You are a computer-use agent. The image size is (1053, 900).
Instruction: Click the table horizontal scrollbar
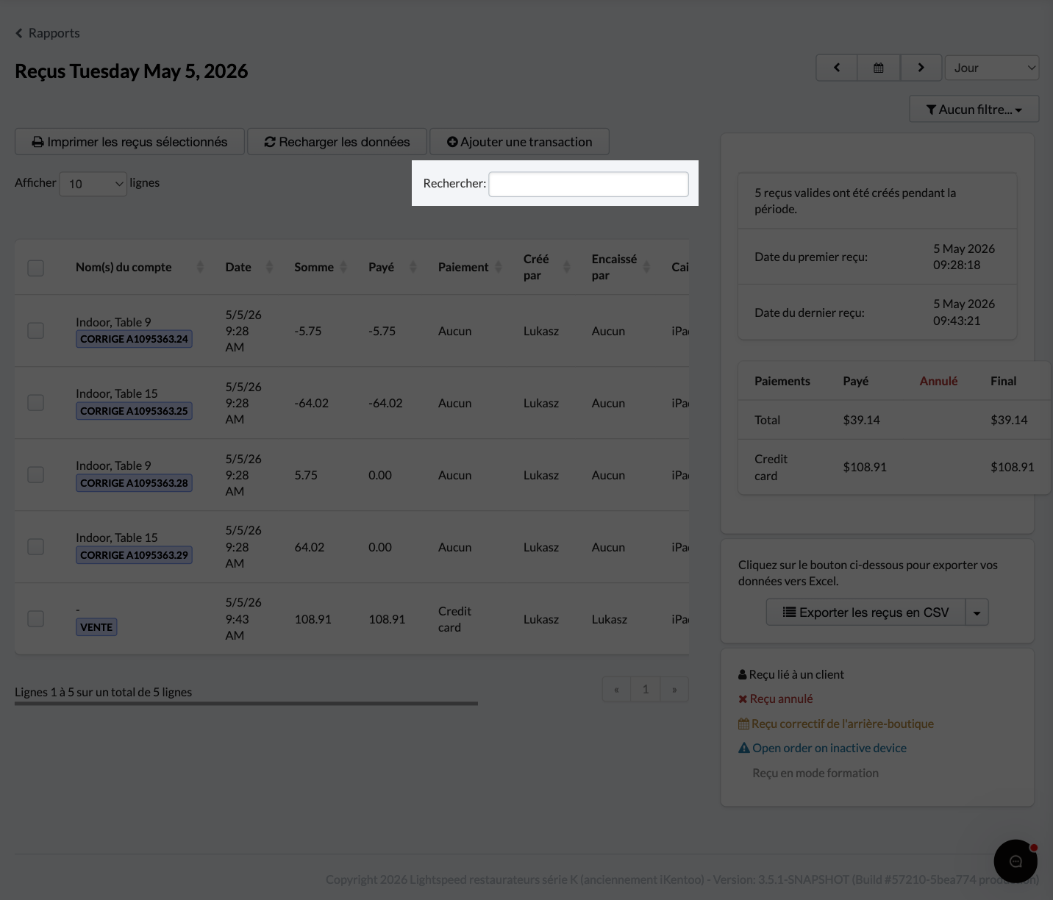click(246, 704)
